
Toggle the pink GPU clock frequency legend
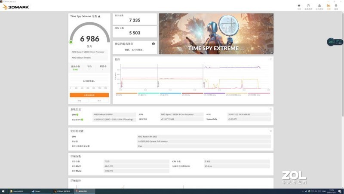point(259,94)
